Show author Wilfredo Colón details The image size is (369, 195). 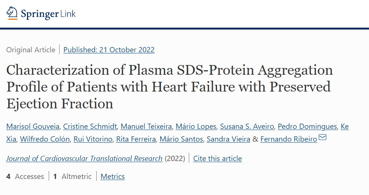pos(45,139)
